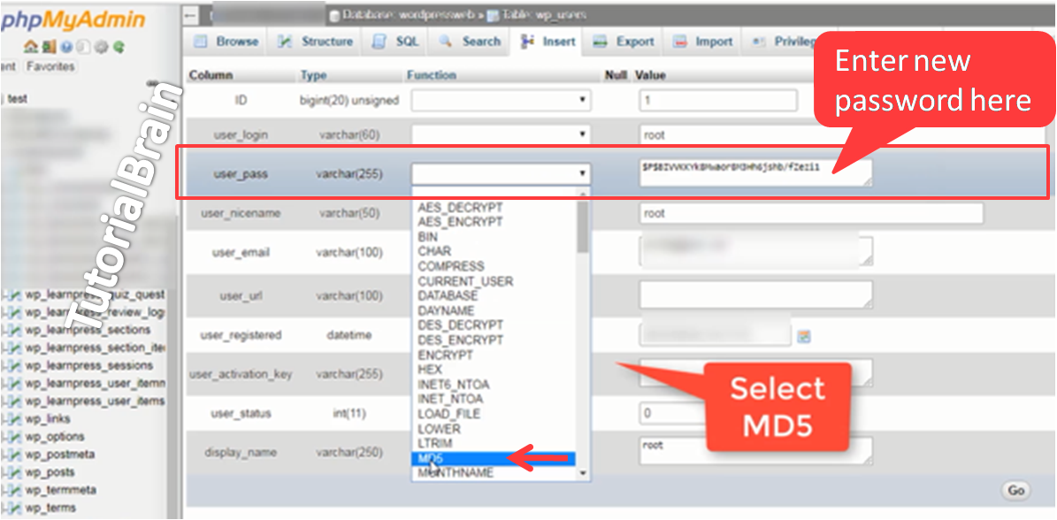Viewport: 1057px width, 520px height.
Task: Choose DES_ENCRYPT from function list
Action: 494,340
